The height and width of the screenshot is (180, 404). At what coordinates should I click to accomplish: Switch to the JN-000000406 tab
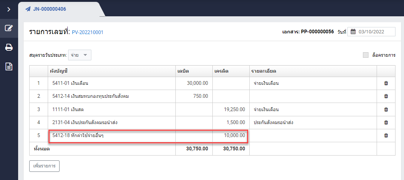[x=50, y=9]
